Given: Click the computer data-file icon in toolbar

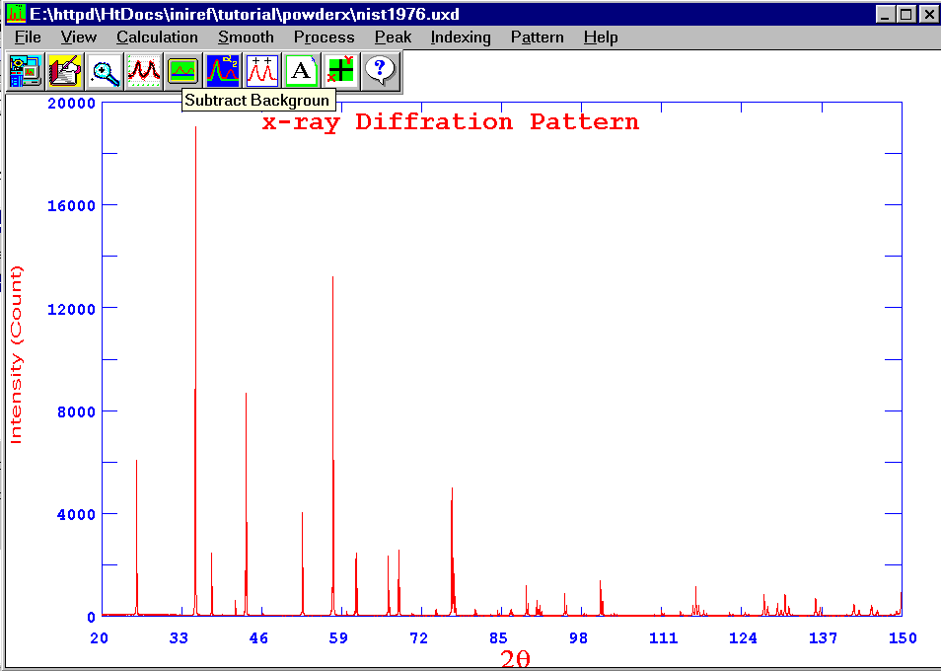Looking at the screenshot, I should coord(25,70).
